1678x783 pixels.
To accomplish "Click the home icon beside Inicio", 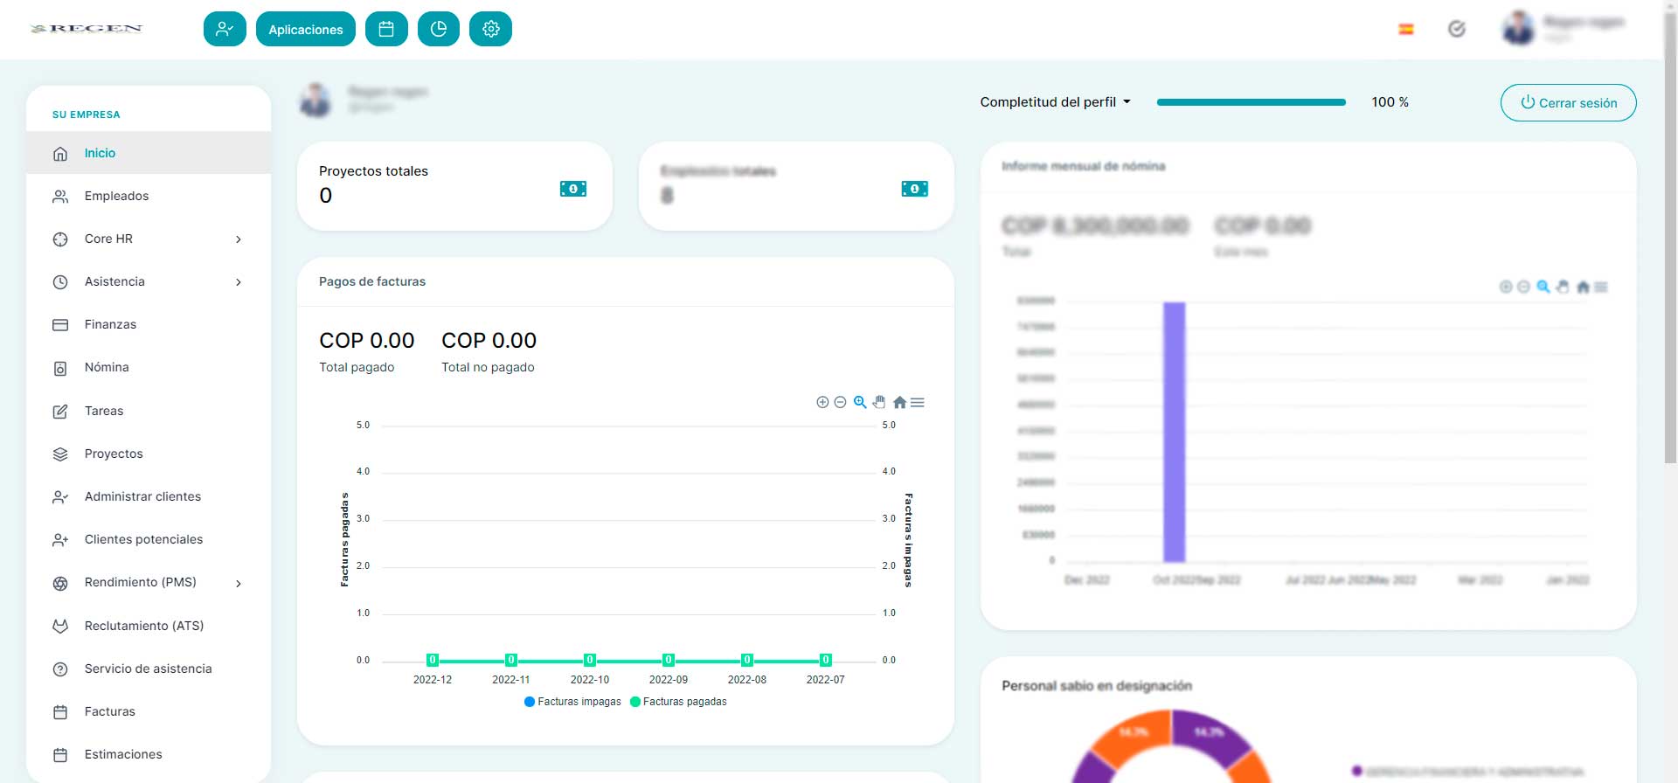I will pos(60,153).
